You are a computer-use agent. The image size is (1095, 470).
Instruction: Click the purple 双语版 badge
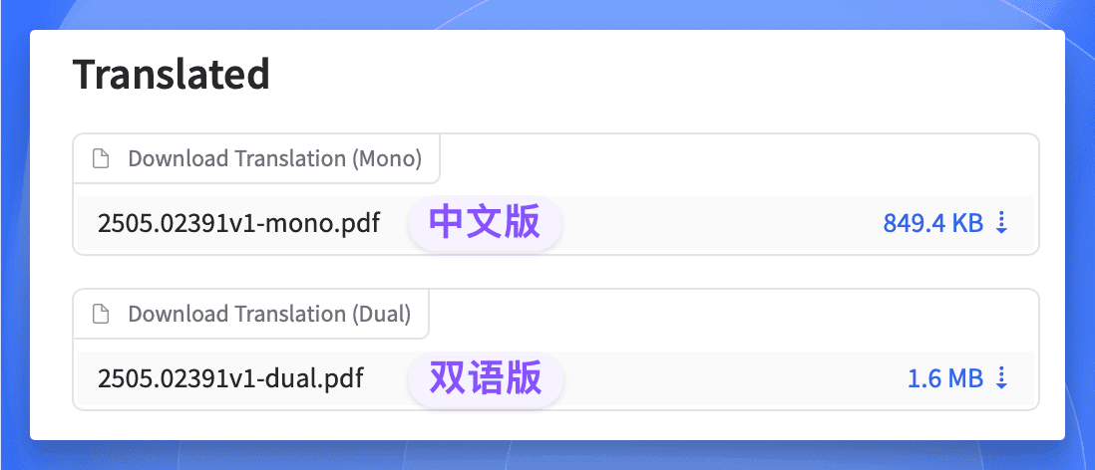point(486,379)
